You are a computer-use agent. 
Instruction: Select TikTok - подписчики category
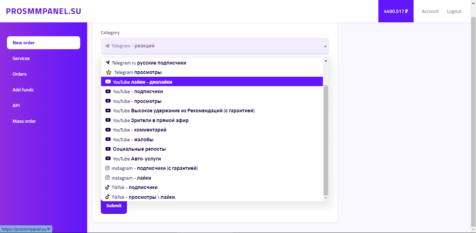pyautogui.click(x=212, y=187)
